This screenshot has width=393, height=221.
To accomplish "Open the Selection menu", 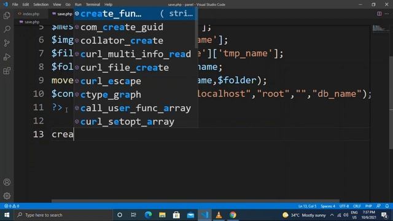I will point(41,4).
